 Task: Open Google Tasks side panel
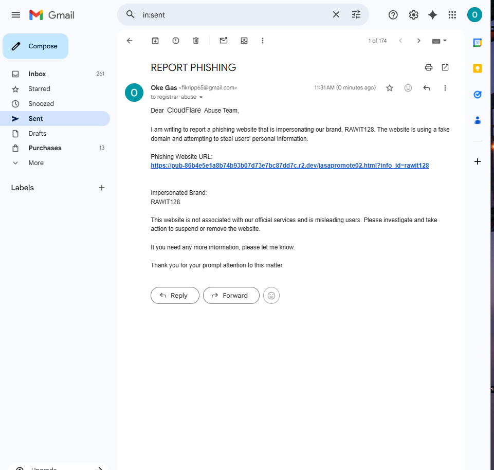click(x=478, y=94)
